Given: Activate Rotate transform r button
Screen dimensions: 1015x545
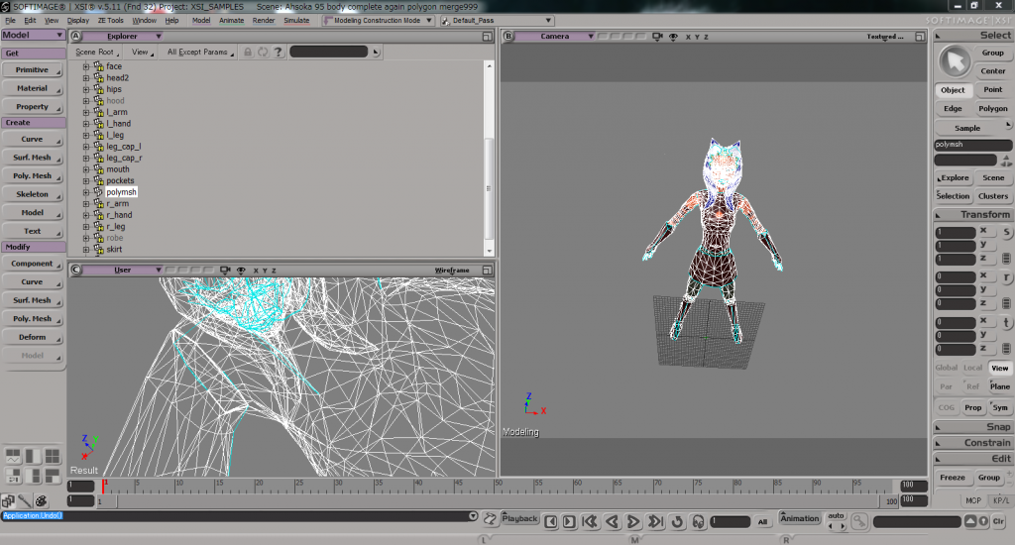Looking at the screenshot, I should pos(1006,277).
